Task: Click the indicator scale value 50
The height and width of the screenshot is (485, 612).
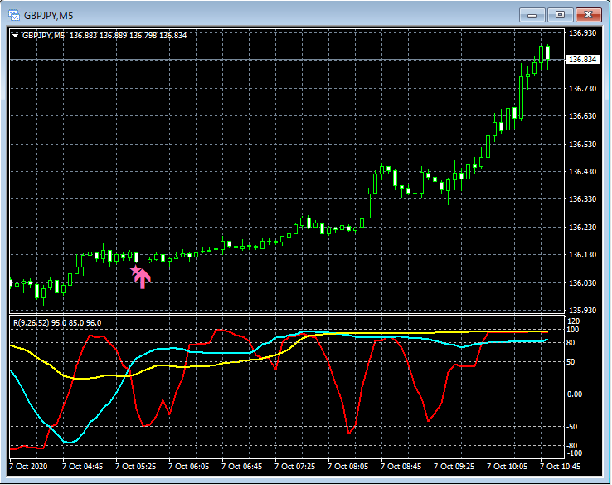Action: click(x=572, y=362)
